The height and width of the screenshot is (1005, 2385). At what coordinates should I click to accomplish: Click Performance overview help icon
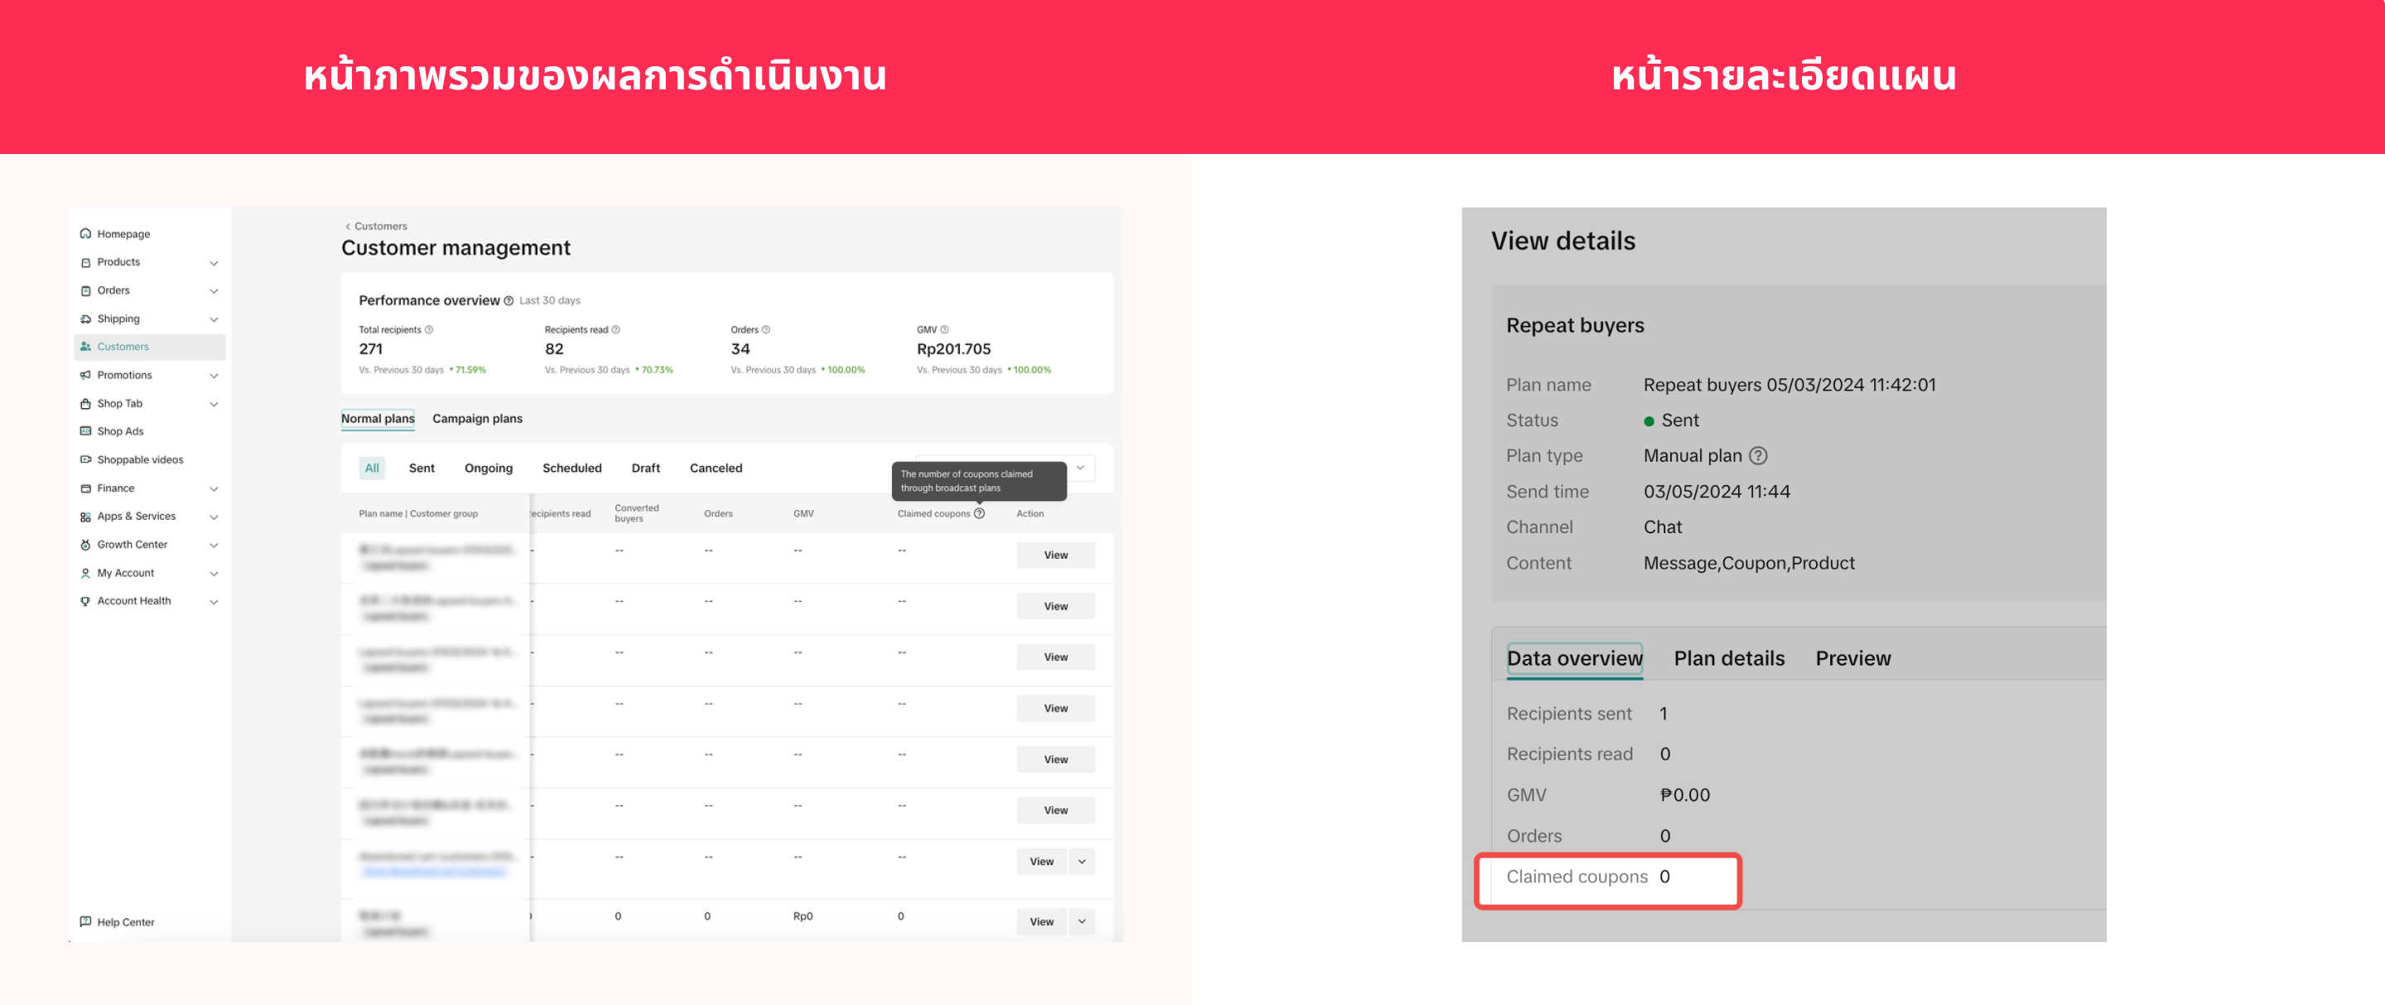[508, 301]
